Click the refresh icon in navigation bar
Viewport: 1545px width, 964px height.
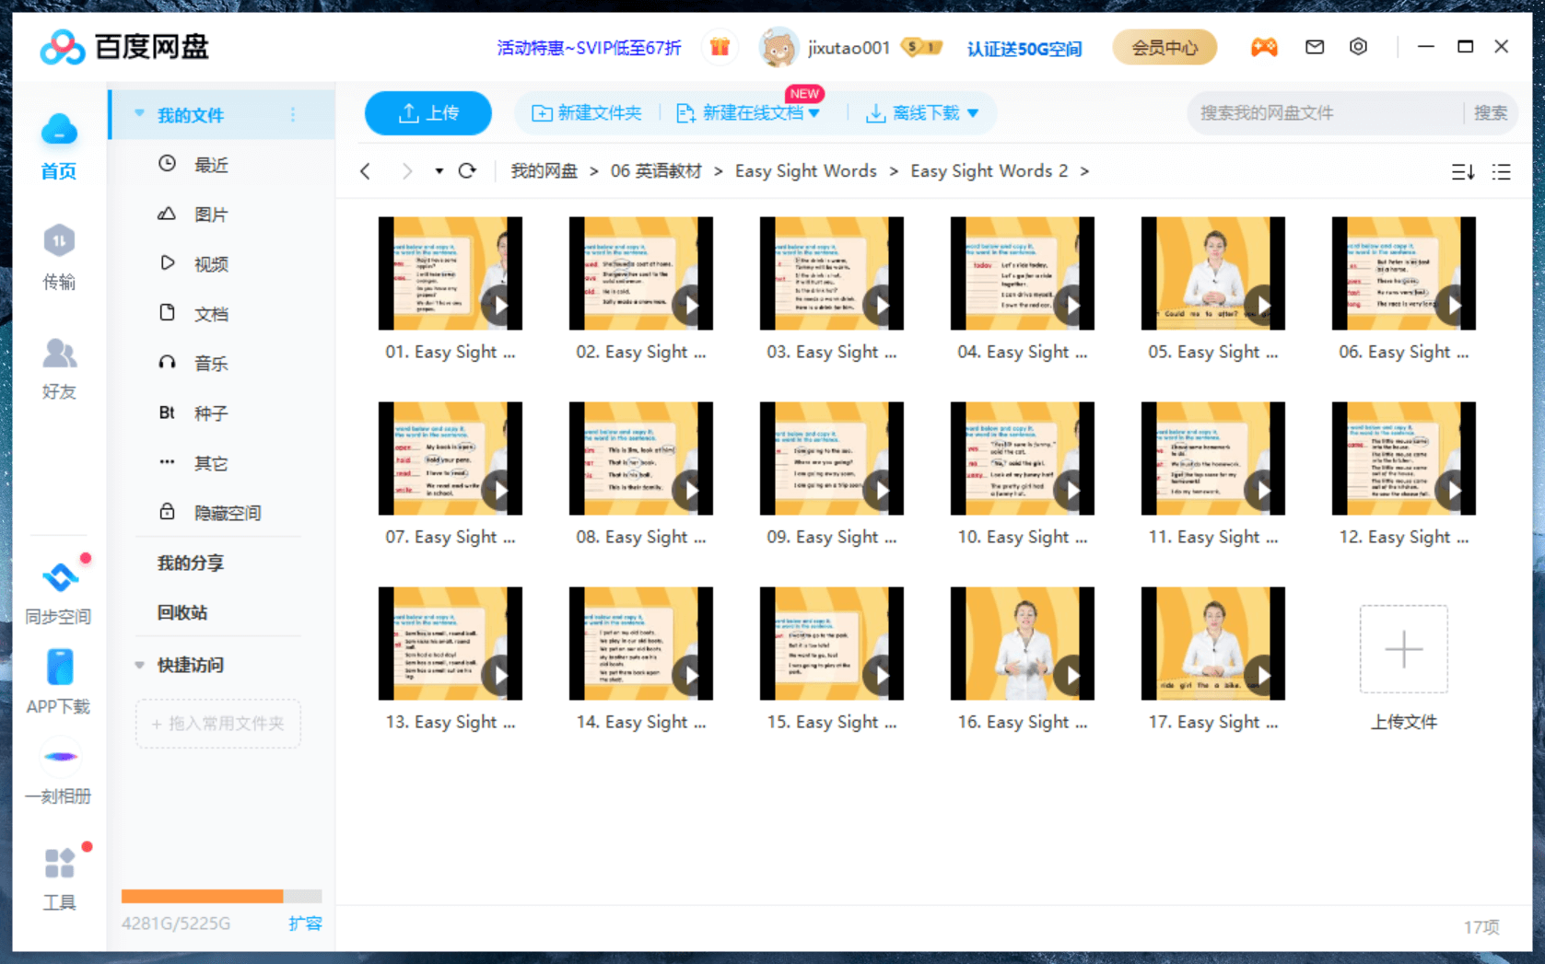point(467,171)
